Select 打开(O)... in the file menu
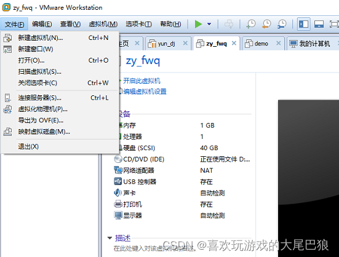Viewport: 339px width, 257px height. point(60,60)
